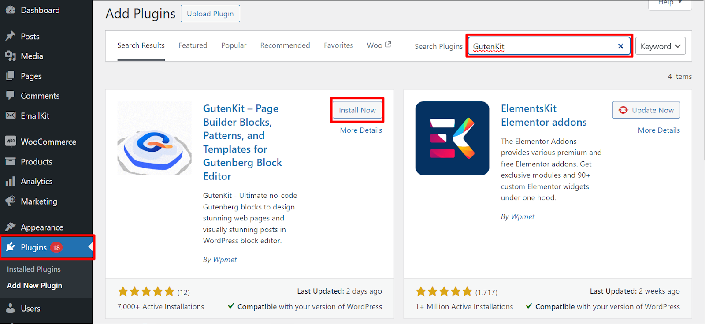Screen dimensions: 705x324
Task: Click the '4 items' count text
Action: click(x=679, y=76)
